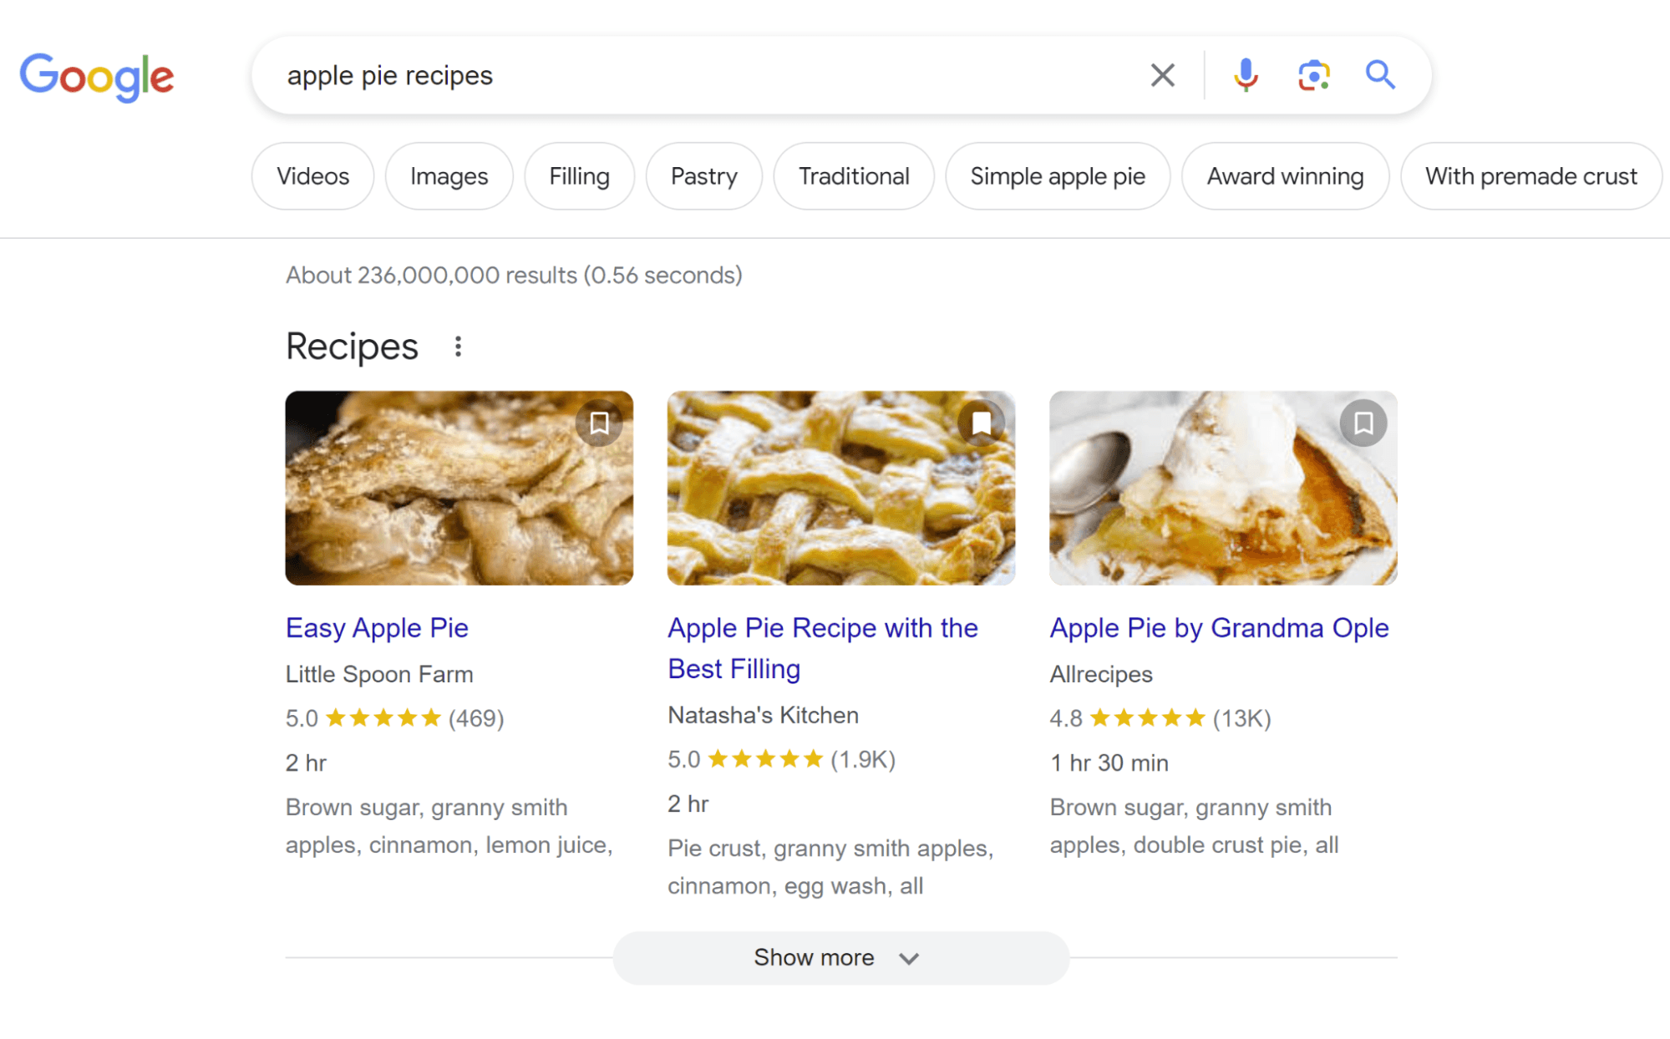Viewport: 1670px width, 1039px height.
Task: Open the Easy Apple Pie link
Action: [377, 628]
